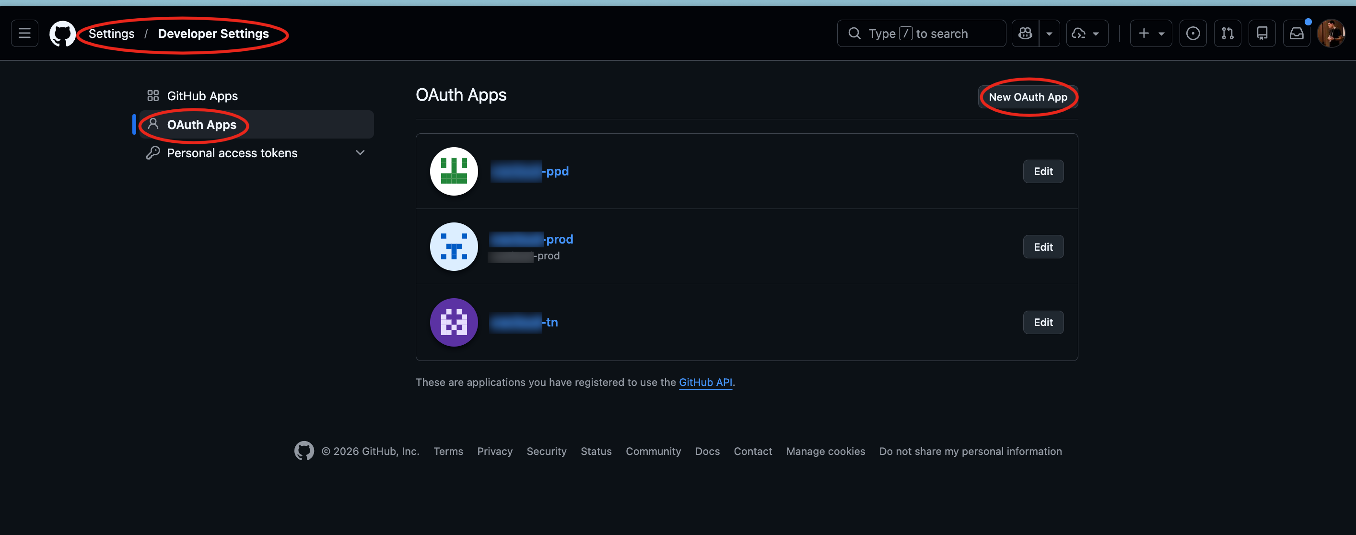1356x535 pixels.
Task: Open the hamburger navigation menu
Action: tap(24, 34)
